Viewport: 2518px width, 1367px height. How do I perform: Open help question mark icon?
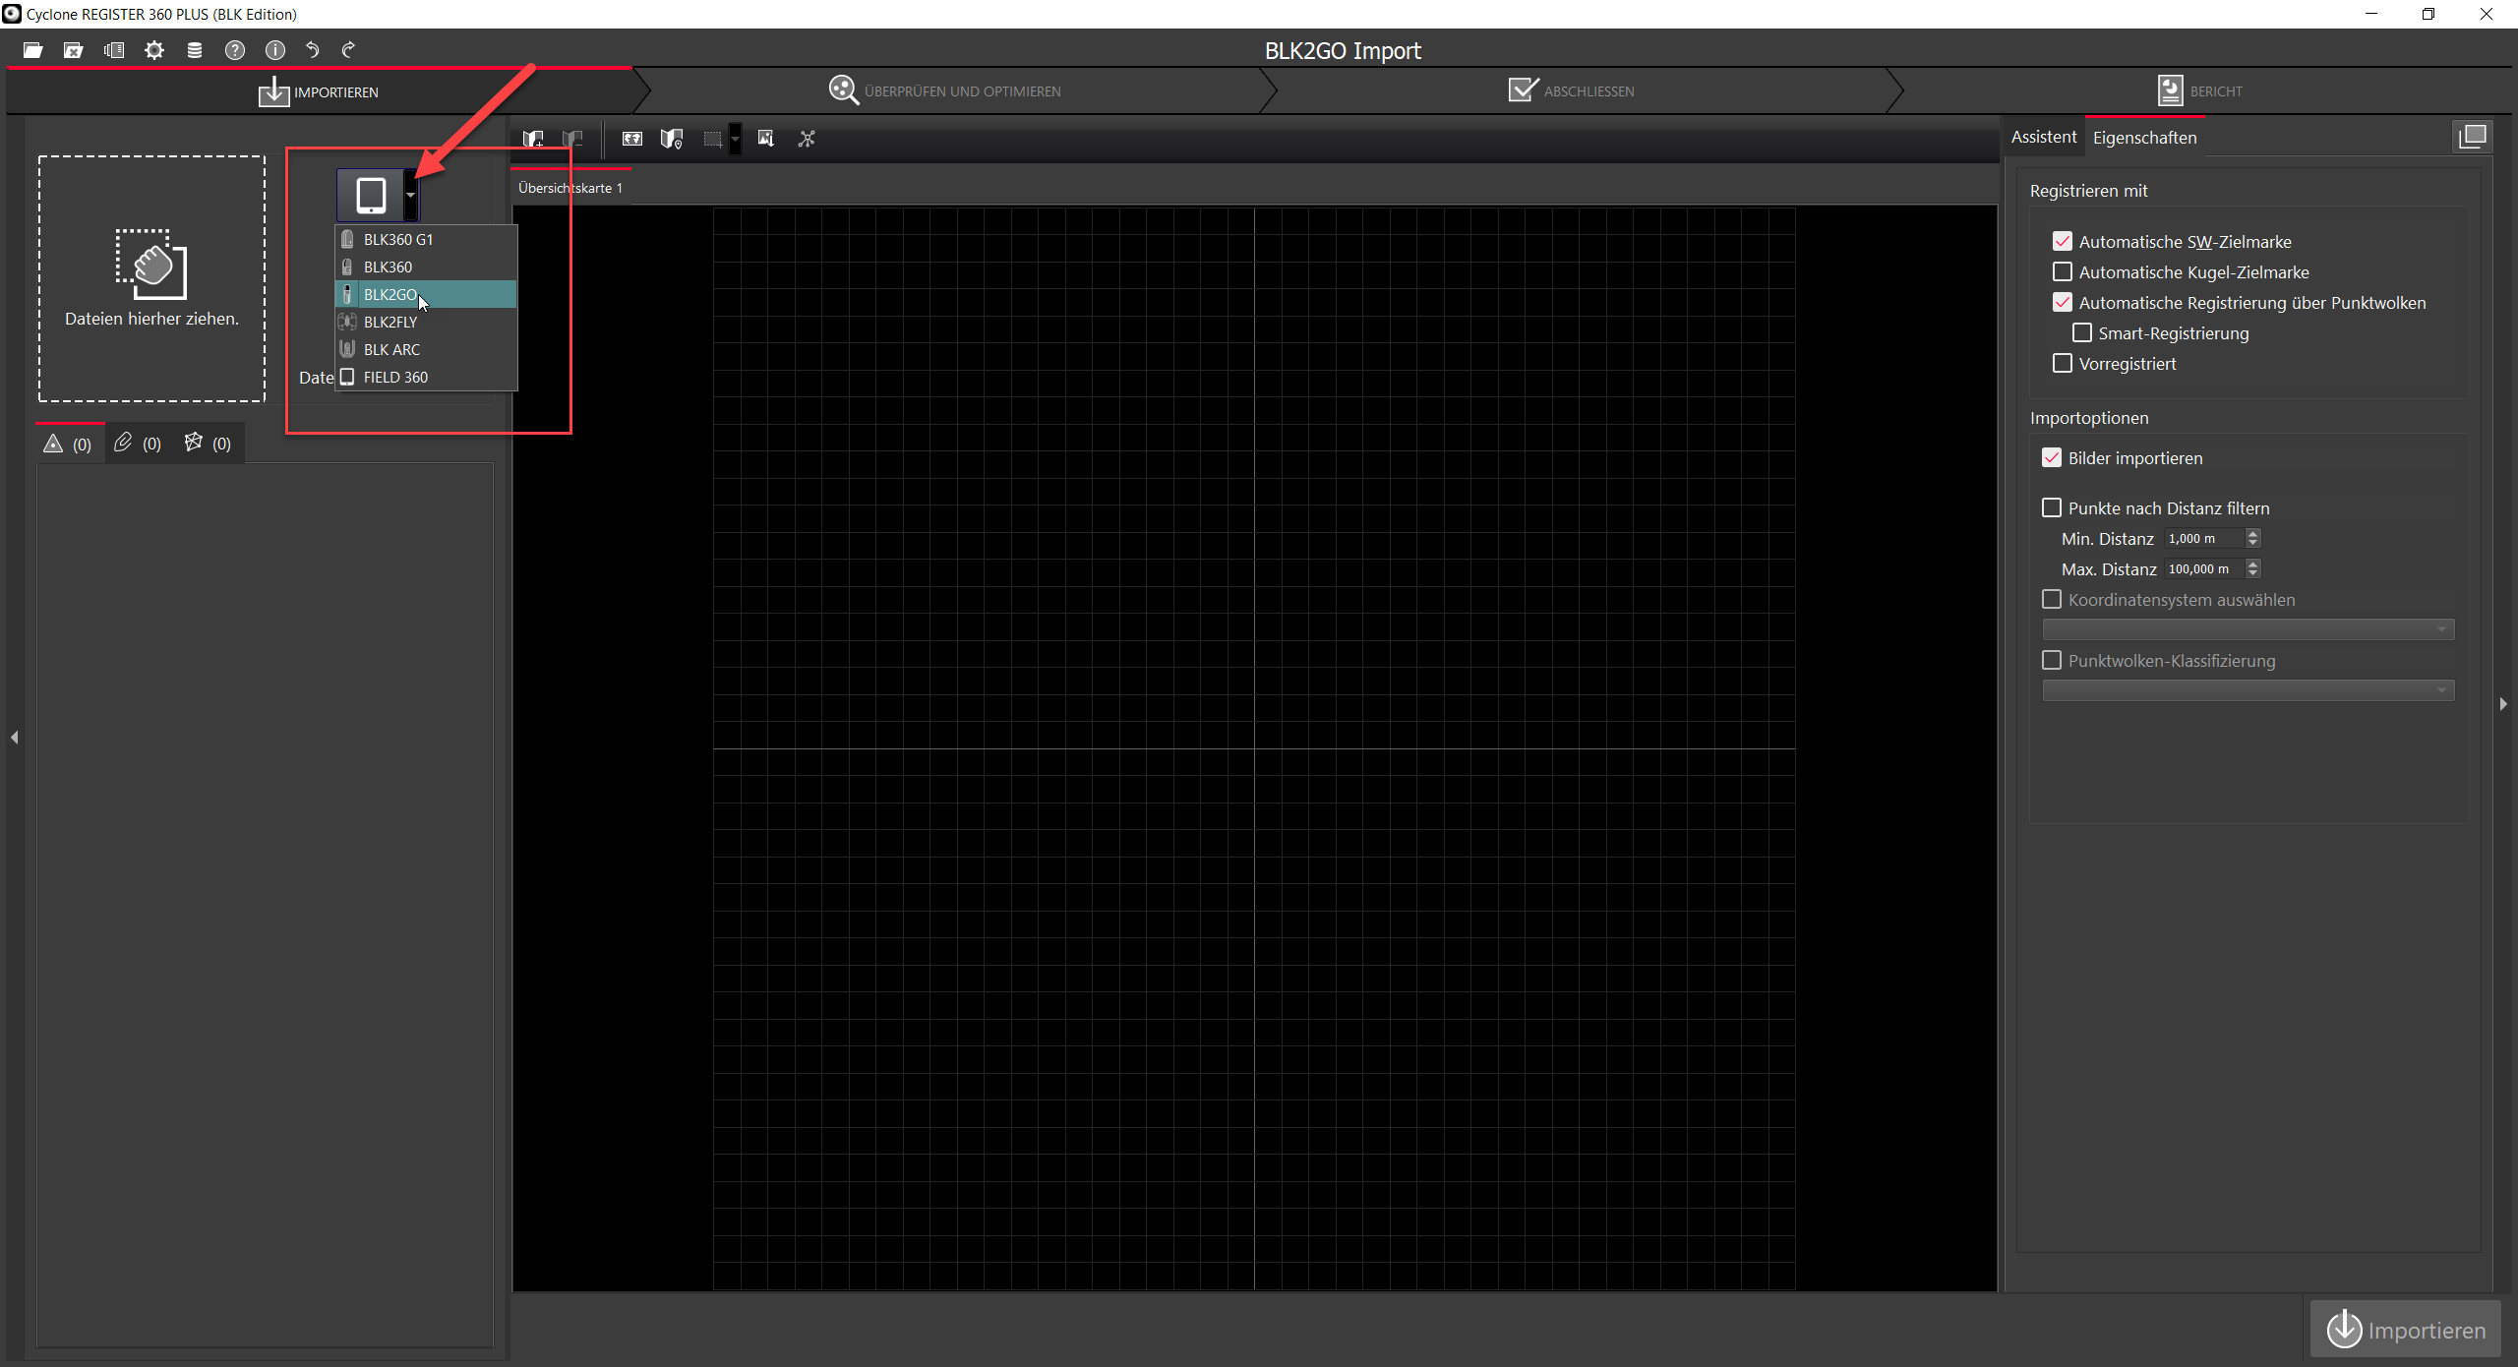tap(235, 50)
